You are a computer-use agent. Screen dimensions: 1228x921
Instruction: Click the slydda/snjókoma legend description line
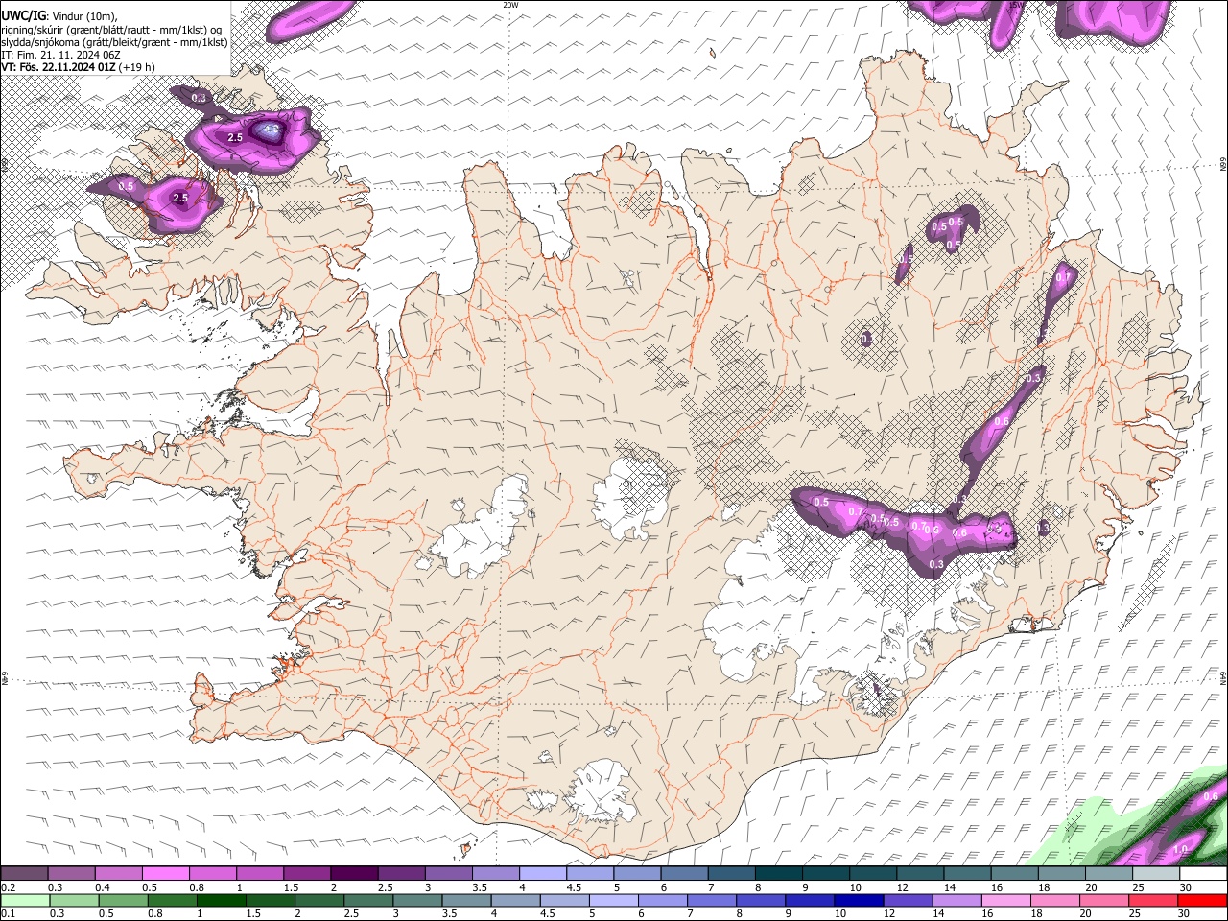(x=114, y=42)
